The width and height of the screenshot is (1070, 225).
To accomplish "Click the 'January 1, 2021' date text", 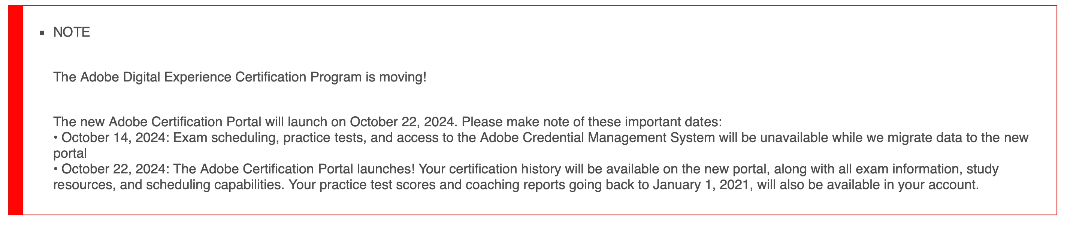I will click(x=702, y=185).
